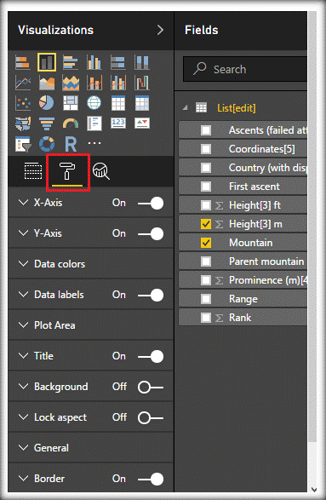The height and width of the screenshot is (500, 326).
Task: Tick the Range field checkbox
Action: (206, 299)
